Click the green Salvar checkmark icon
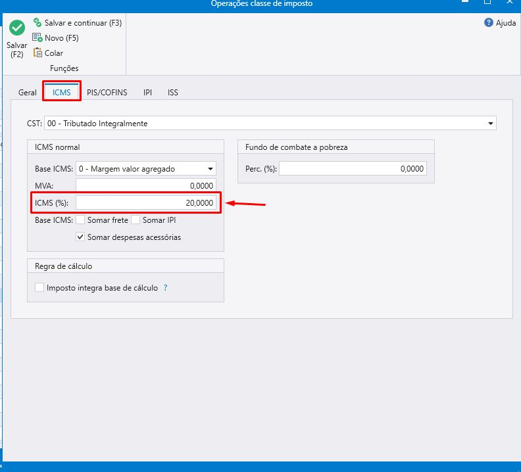 pyautogui.click(x=17, y=28)
